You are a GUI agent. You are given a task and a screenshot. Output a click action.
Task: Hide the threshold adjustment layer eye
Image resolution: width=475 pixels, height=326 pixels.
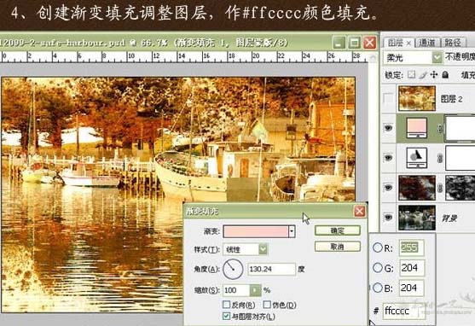(388, 157)
